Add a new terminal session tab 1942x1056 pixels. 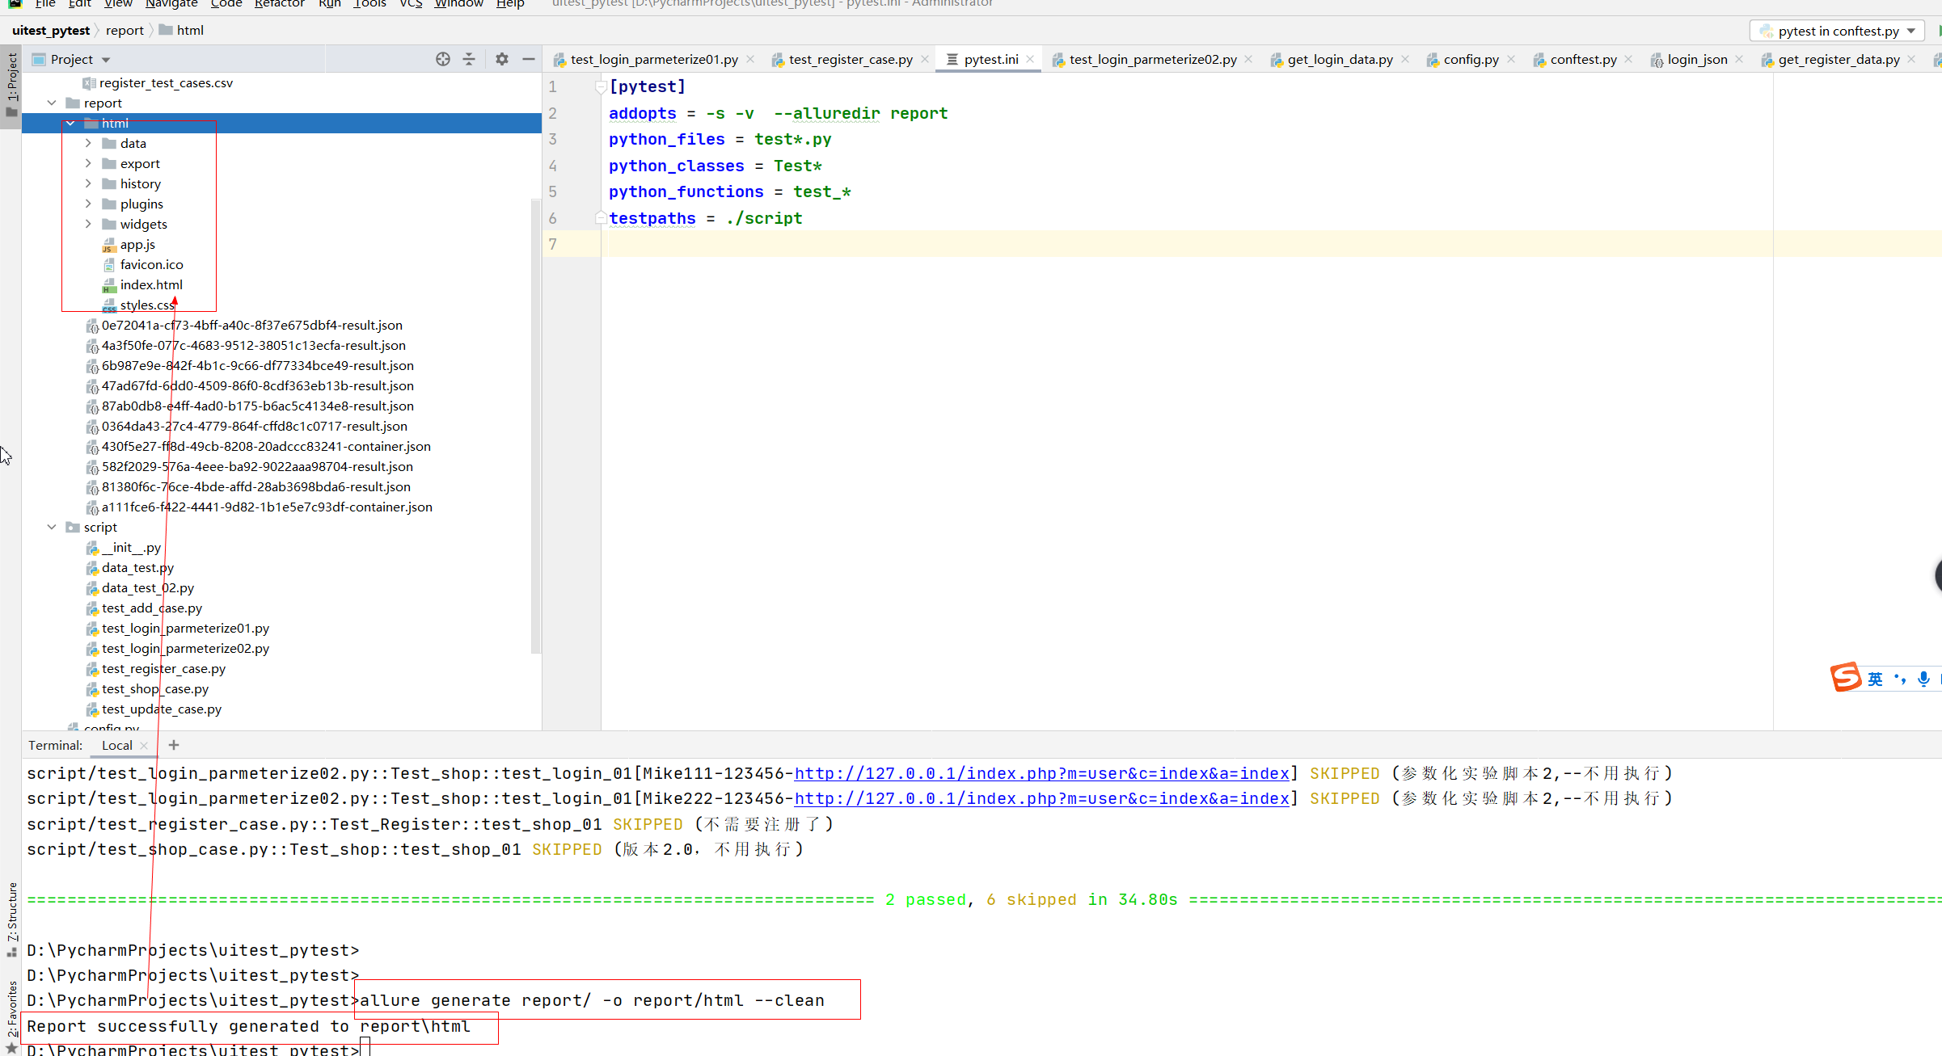(174, 745)
